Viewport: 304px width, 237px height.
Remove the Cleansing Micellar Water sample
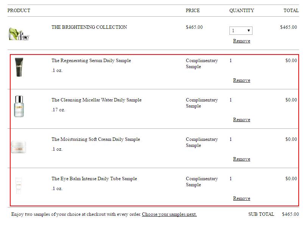(x=242, y=120)
